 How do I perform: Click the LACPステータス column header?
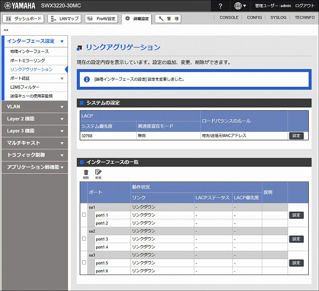tap(213, 198)
